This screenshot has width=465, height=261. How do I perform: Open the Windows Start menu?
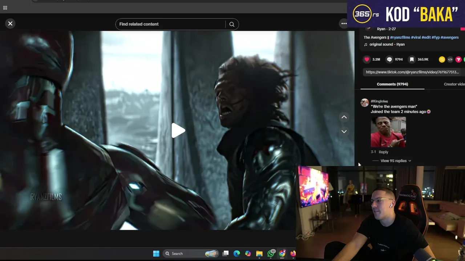(156, 253)
